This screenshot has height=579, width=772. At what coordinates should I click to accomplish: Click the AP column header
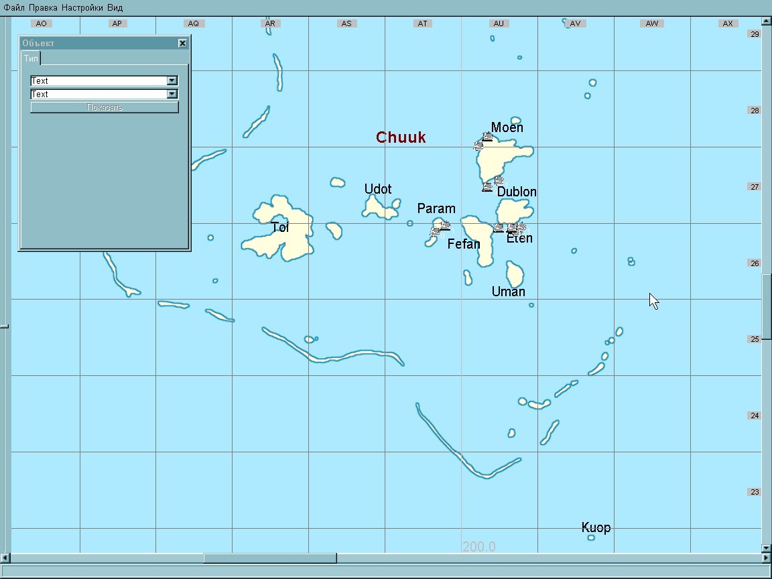click(117, 23)
